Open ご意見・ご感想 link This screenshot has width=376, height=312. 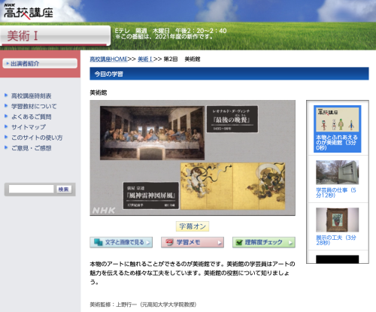(x=31, y=148)
